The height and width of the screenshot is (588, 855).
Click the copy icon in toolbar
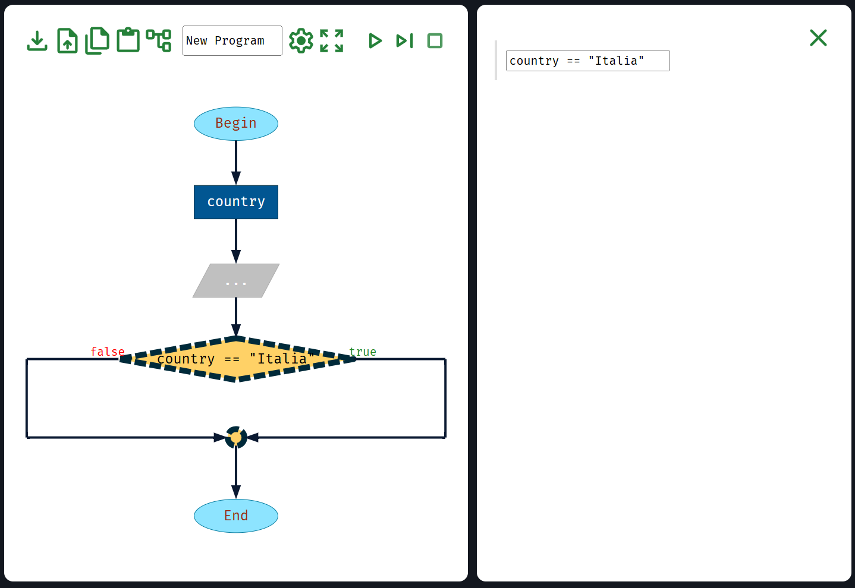[98, 41]
